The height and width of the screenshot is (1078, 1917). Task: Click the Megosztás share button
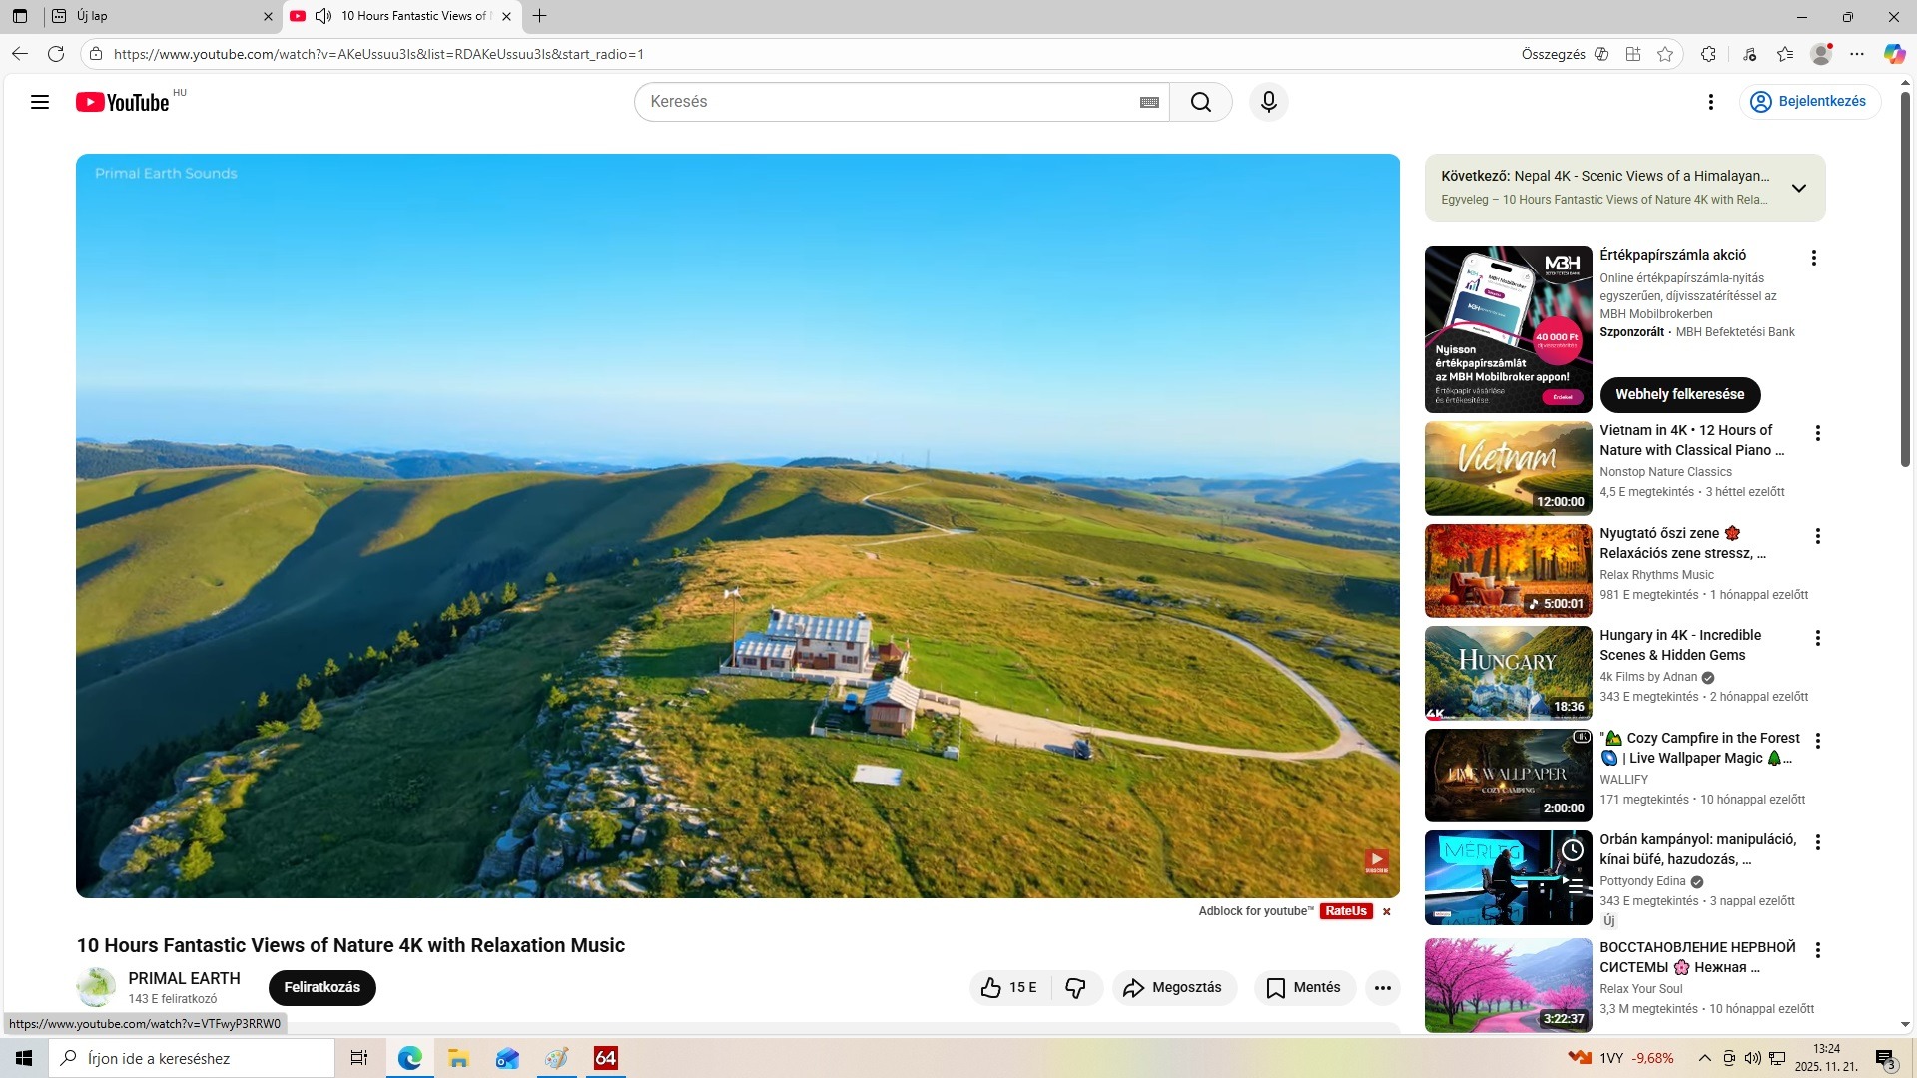(x=1173, y=987)
